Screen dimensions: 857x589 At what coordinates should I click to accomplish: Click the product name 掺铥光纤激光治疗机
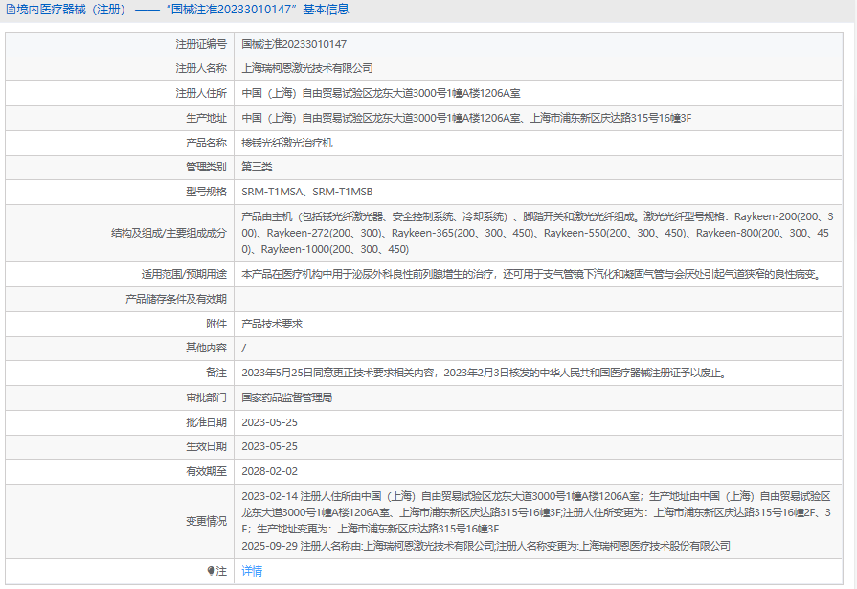pyautogui.click(x=287, y=143)
